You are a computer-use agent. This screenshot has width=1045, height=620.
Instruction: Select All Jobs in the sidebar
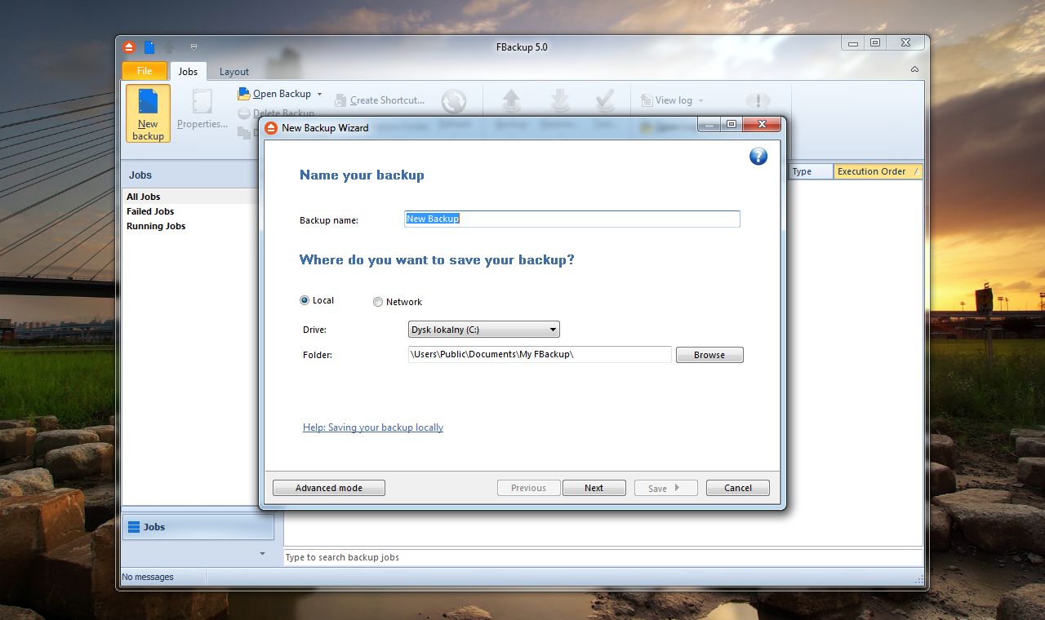[x=189, y=197]
